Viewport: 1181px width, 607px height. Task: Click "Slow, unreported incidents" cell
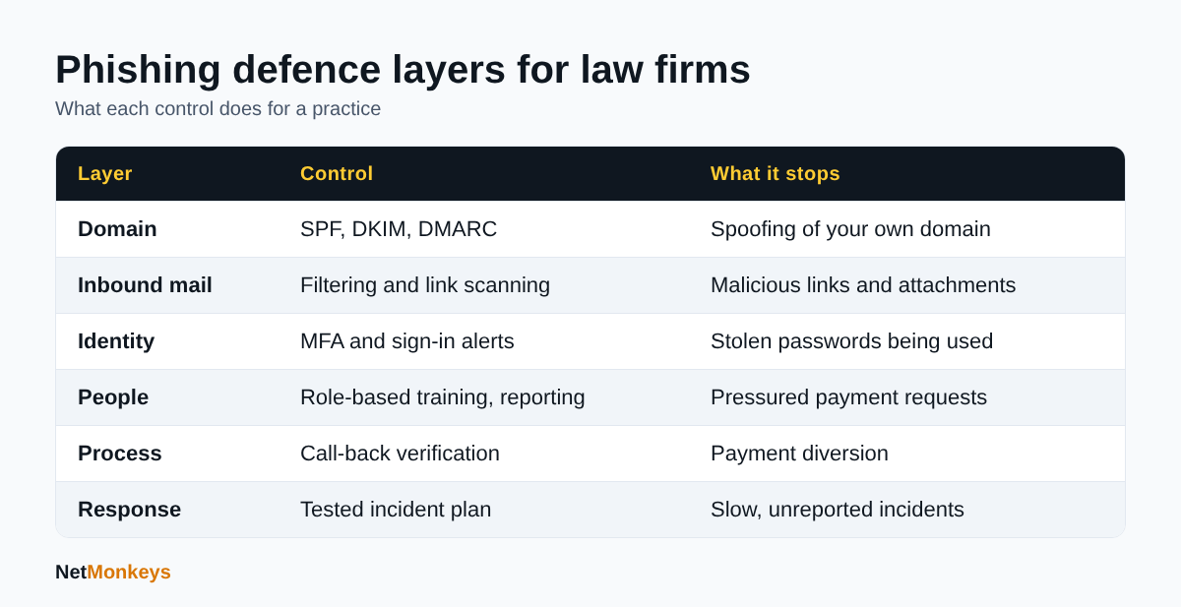click(838, 510)
